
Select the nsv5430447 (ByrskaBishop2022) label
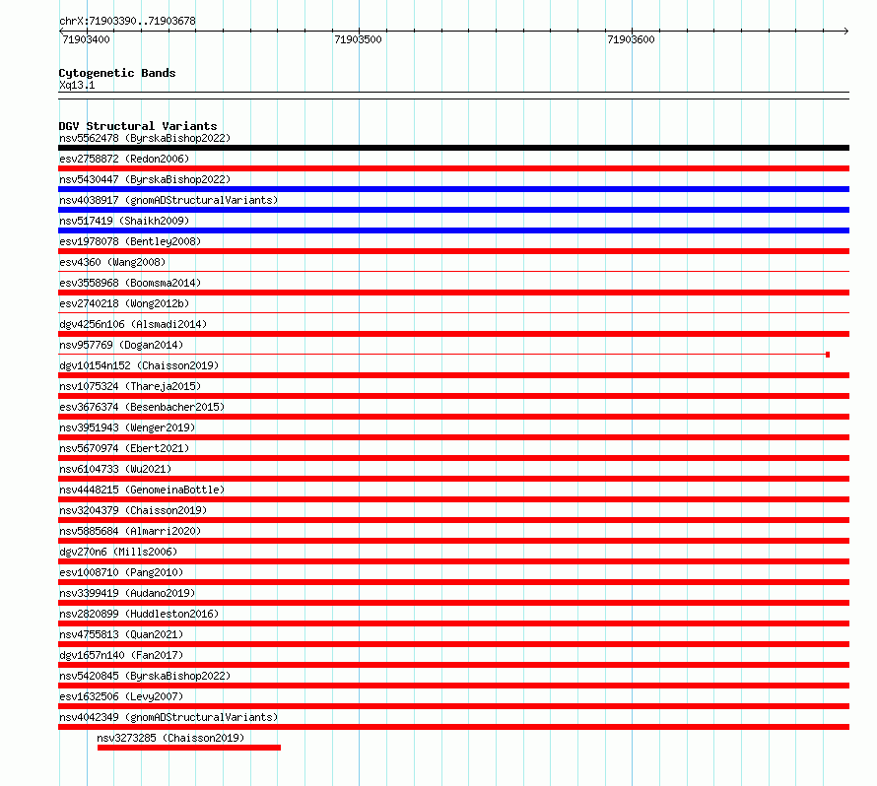(145, 179)
